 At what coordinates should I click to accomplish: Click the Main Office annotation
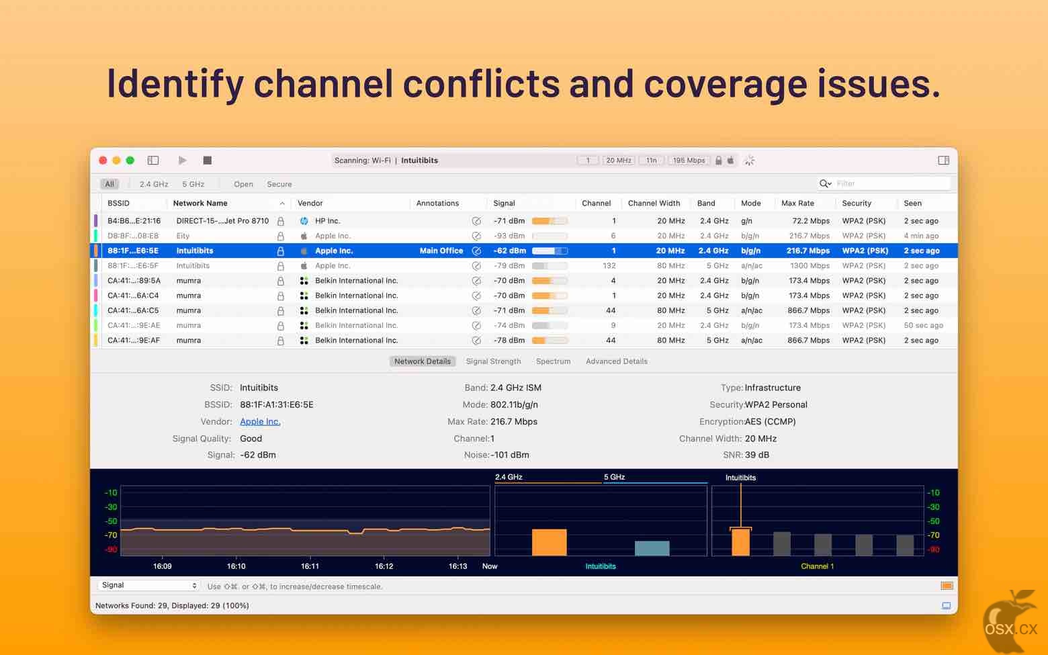click(x=441, y=251)
